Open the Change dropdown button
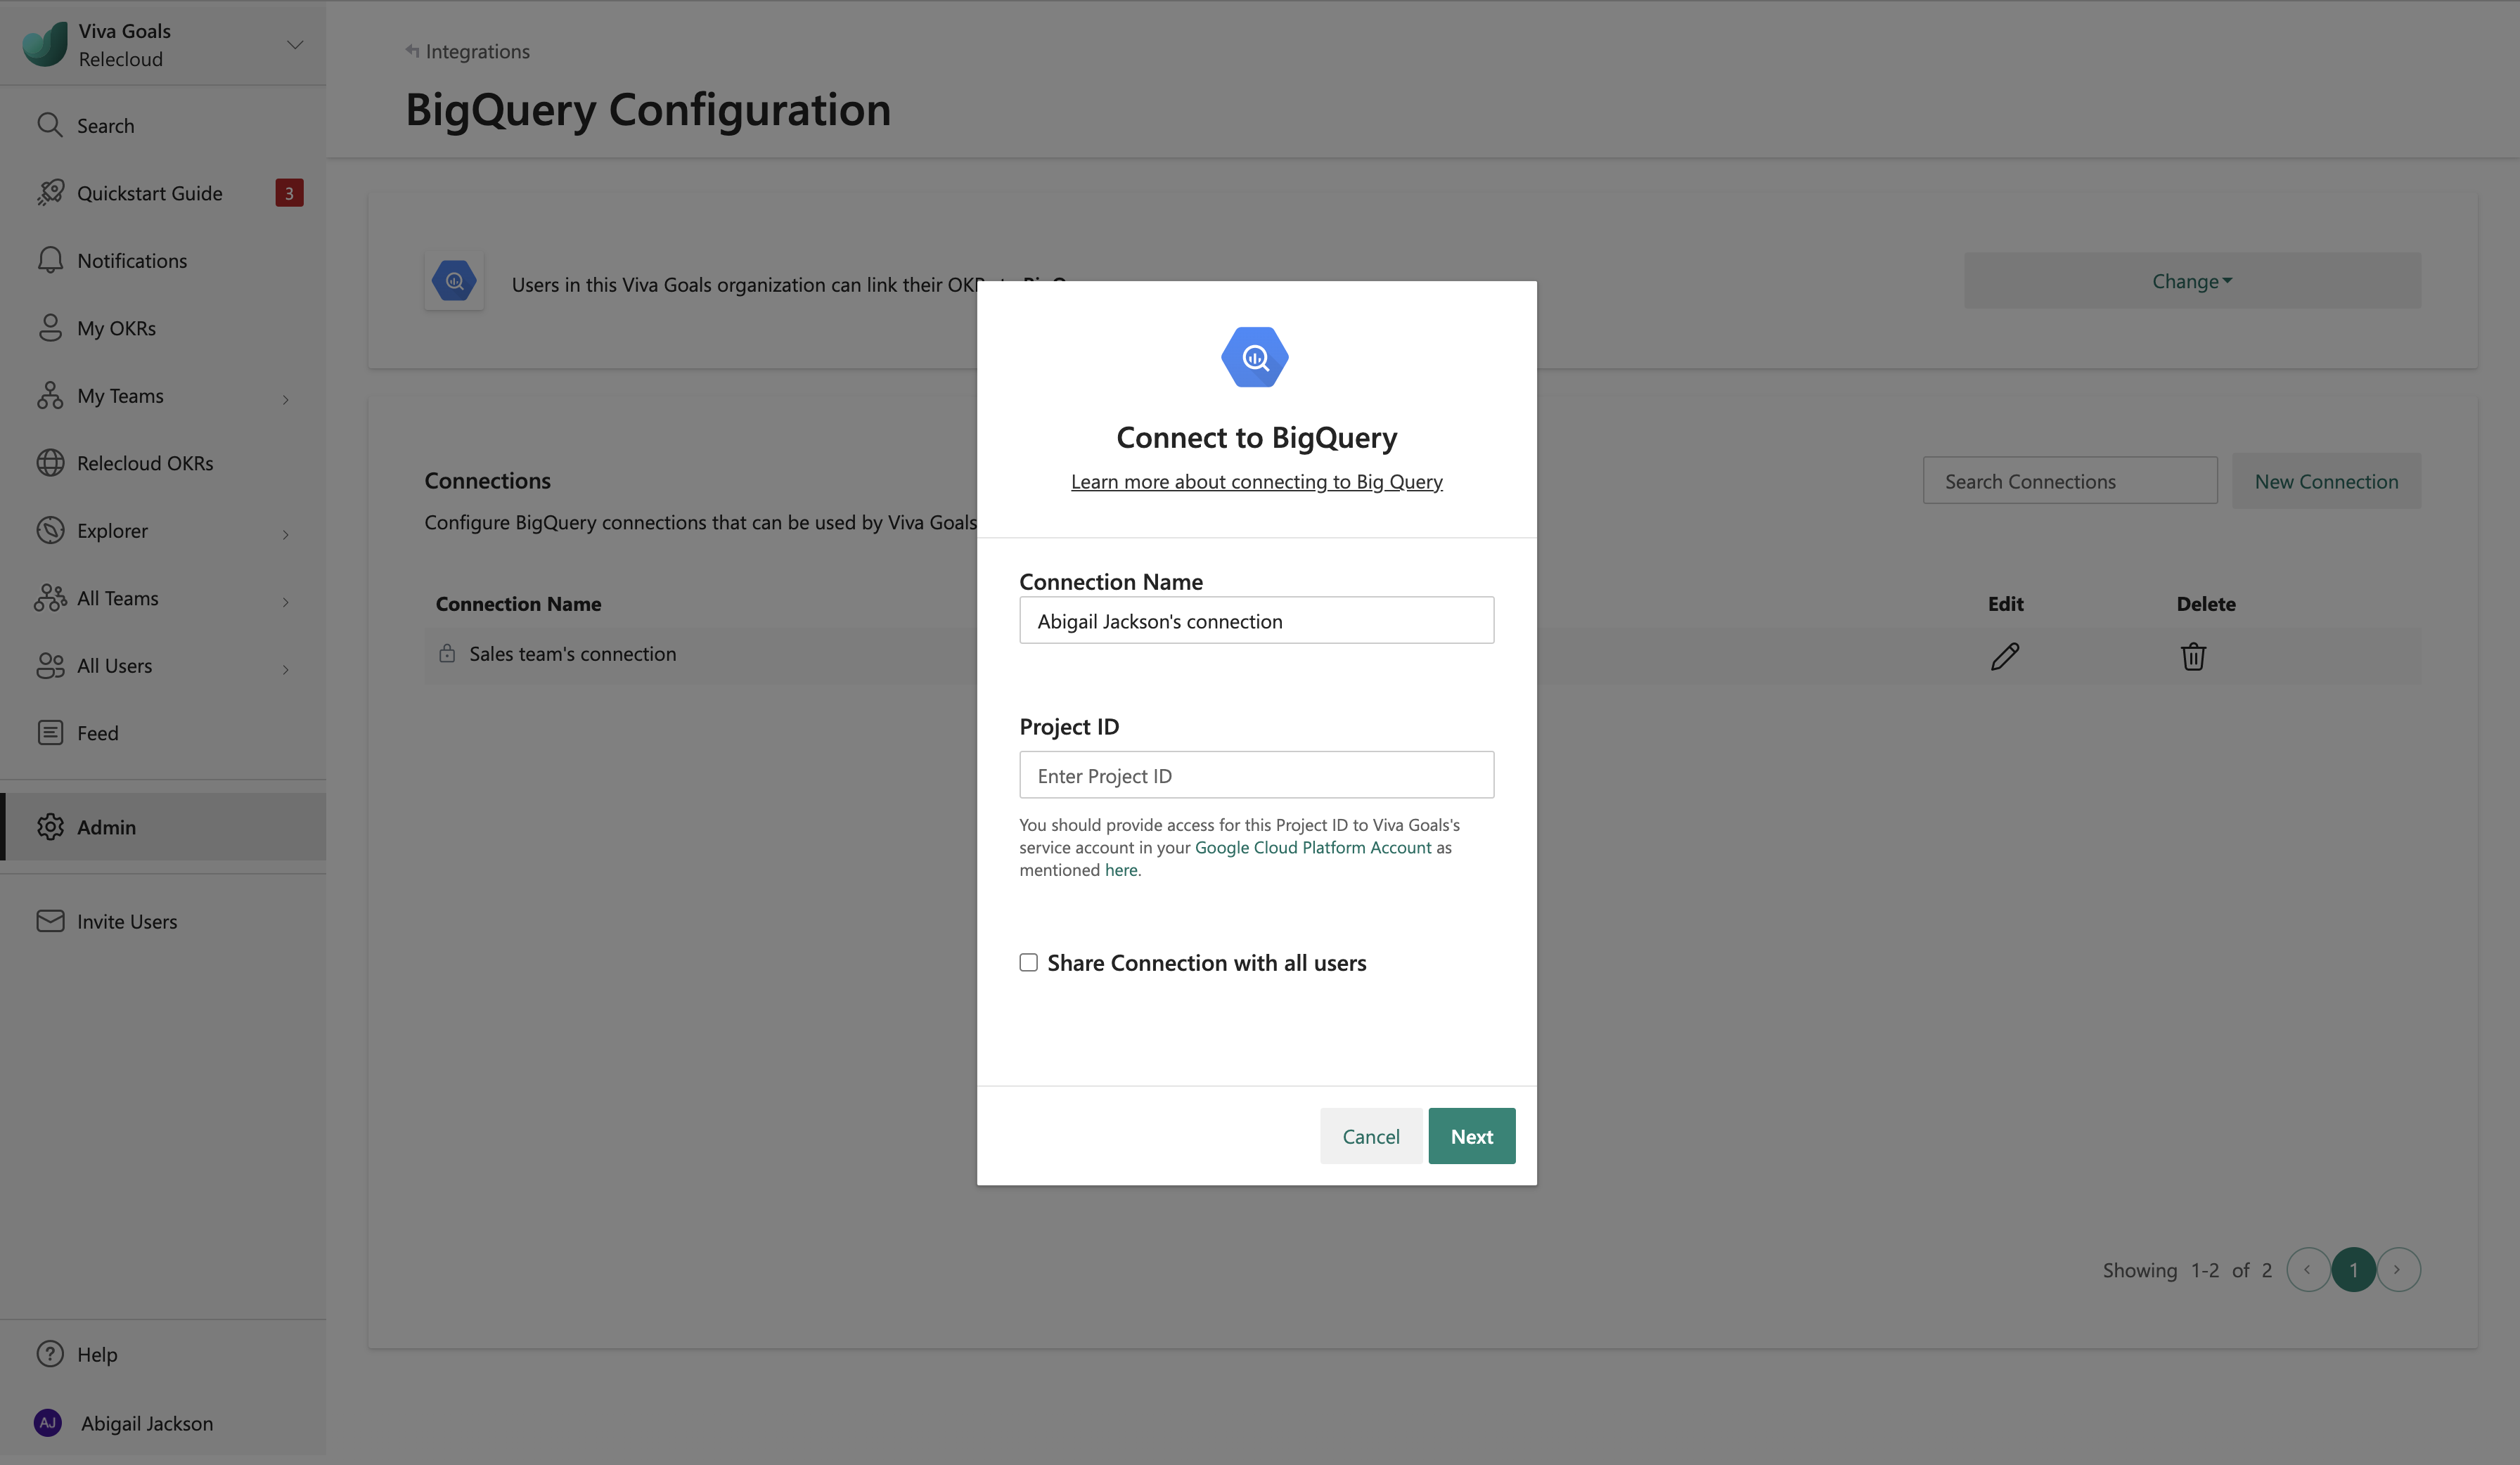2520x1465 pixels. tap(2191, 281)
